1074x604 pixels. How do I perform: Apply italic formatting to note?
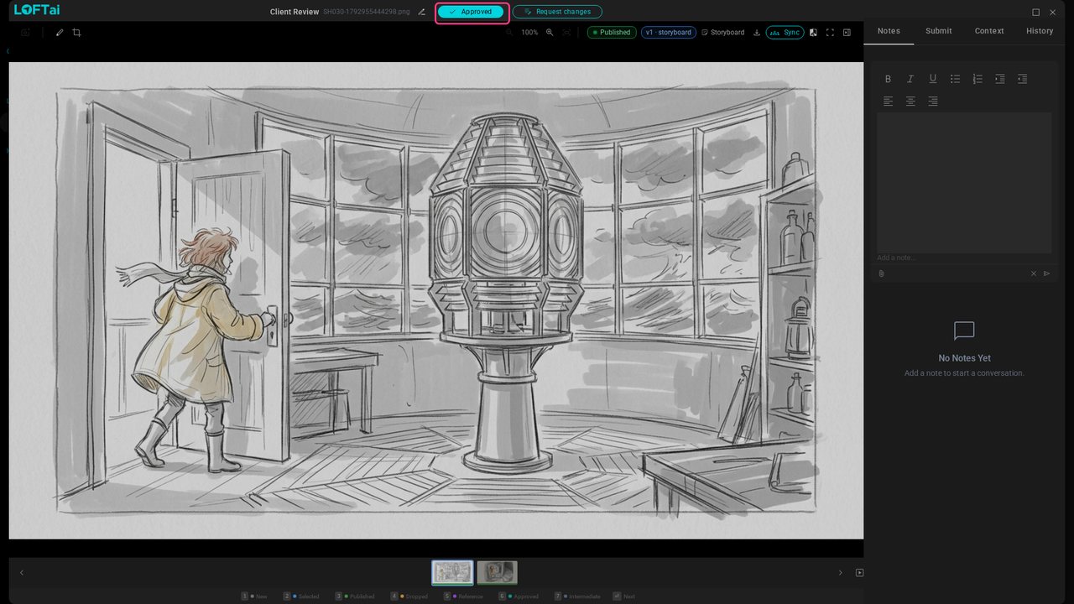tap(910, 79)
